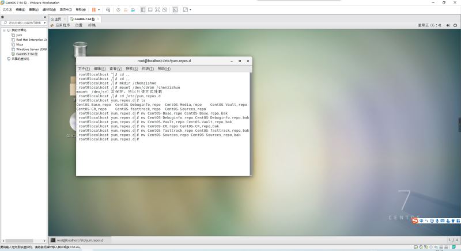The image size is (461, 251).
Task: Open terminal 编辑(E) menu
Action: click(x=100, y=69)
